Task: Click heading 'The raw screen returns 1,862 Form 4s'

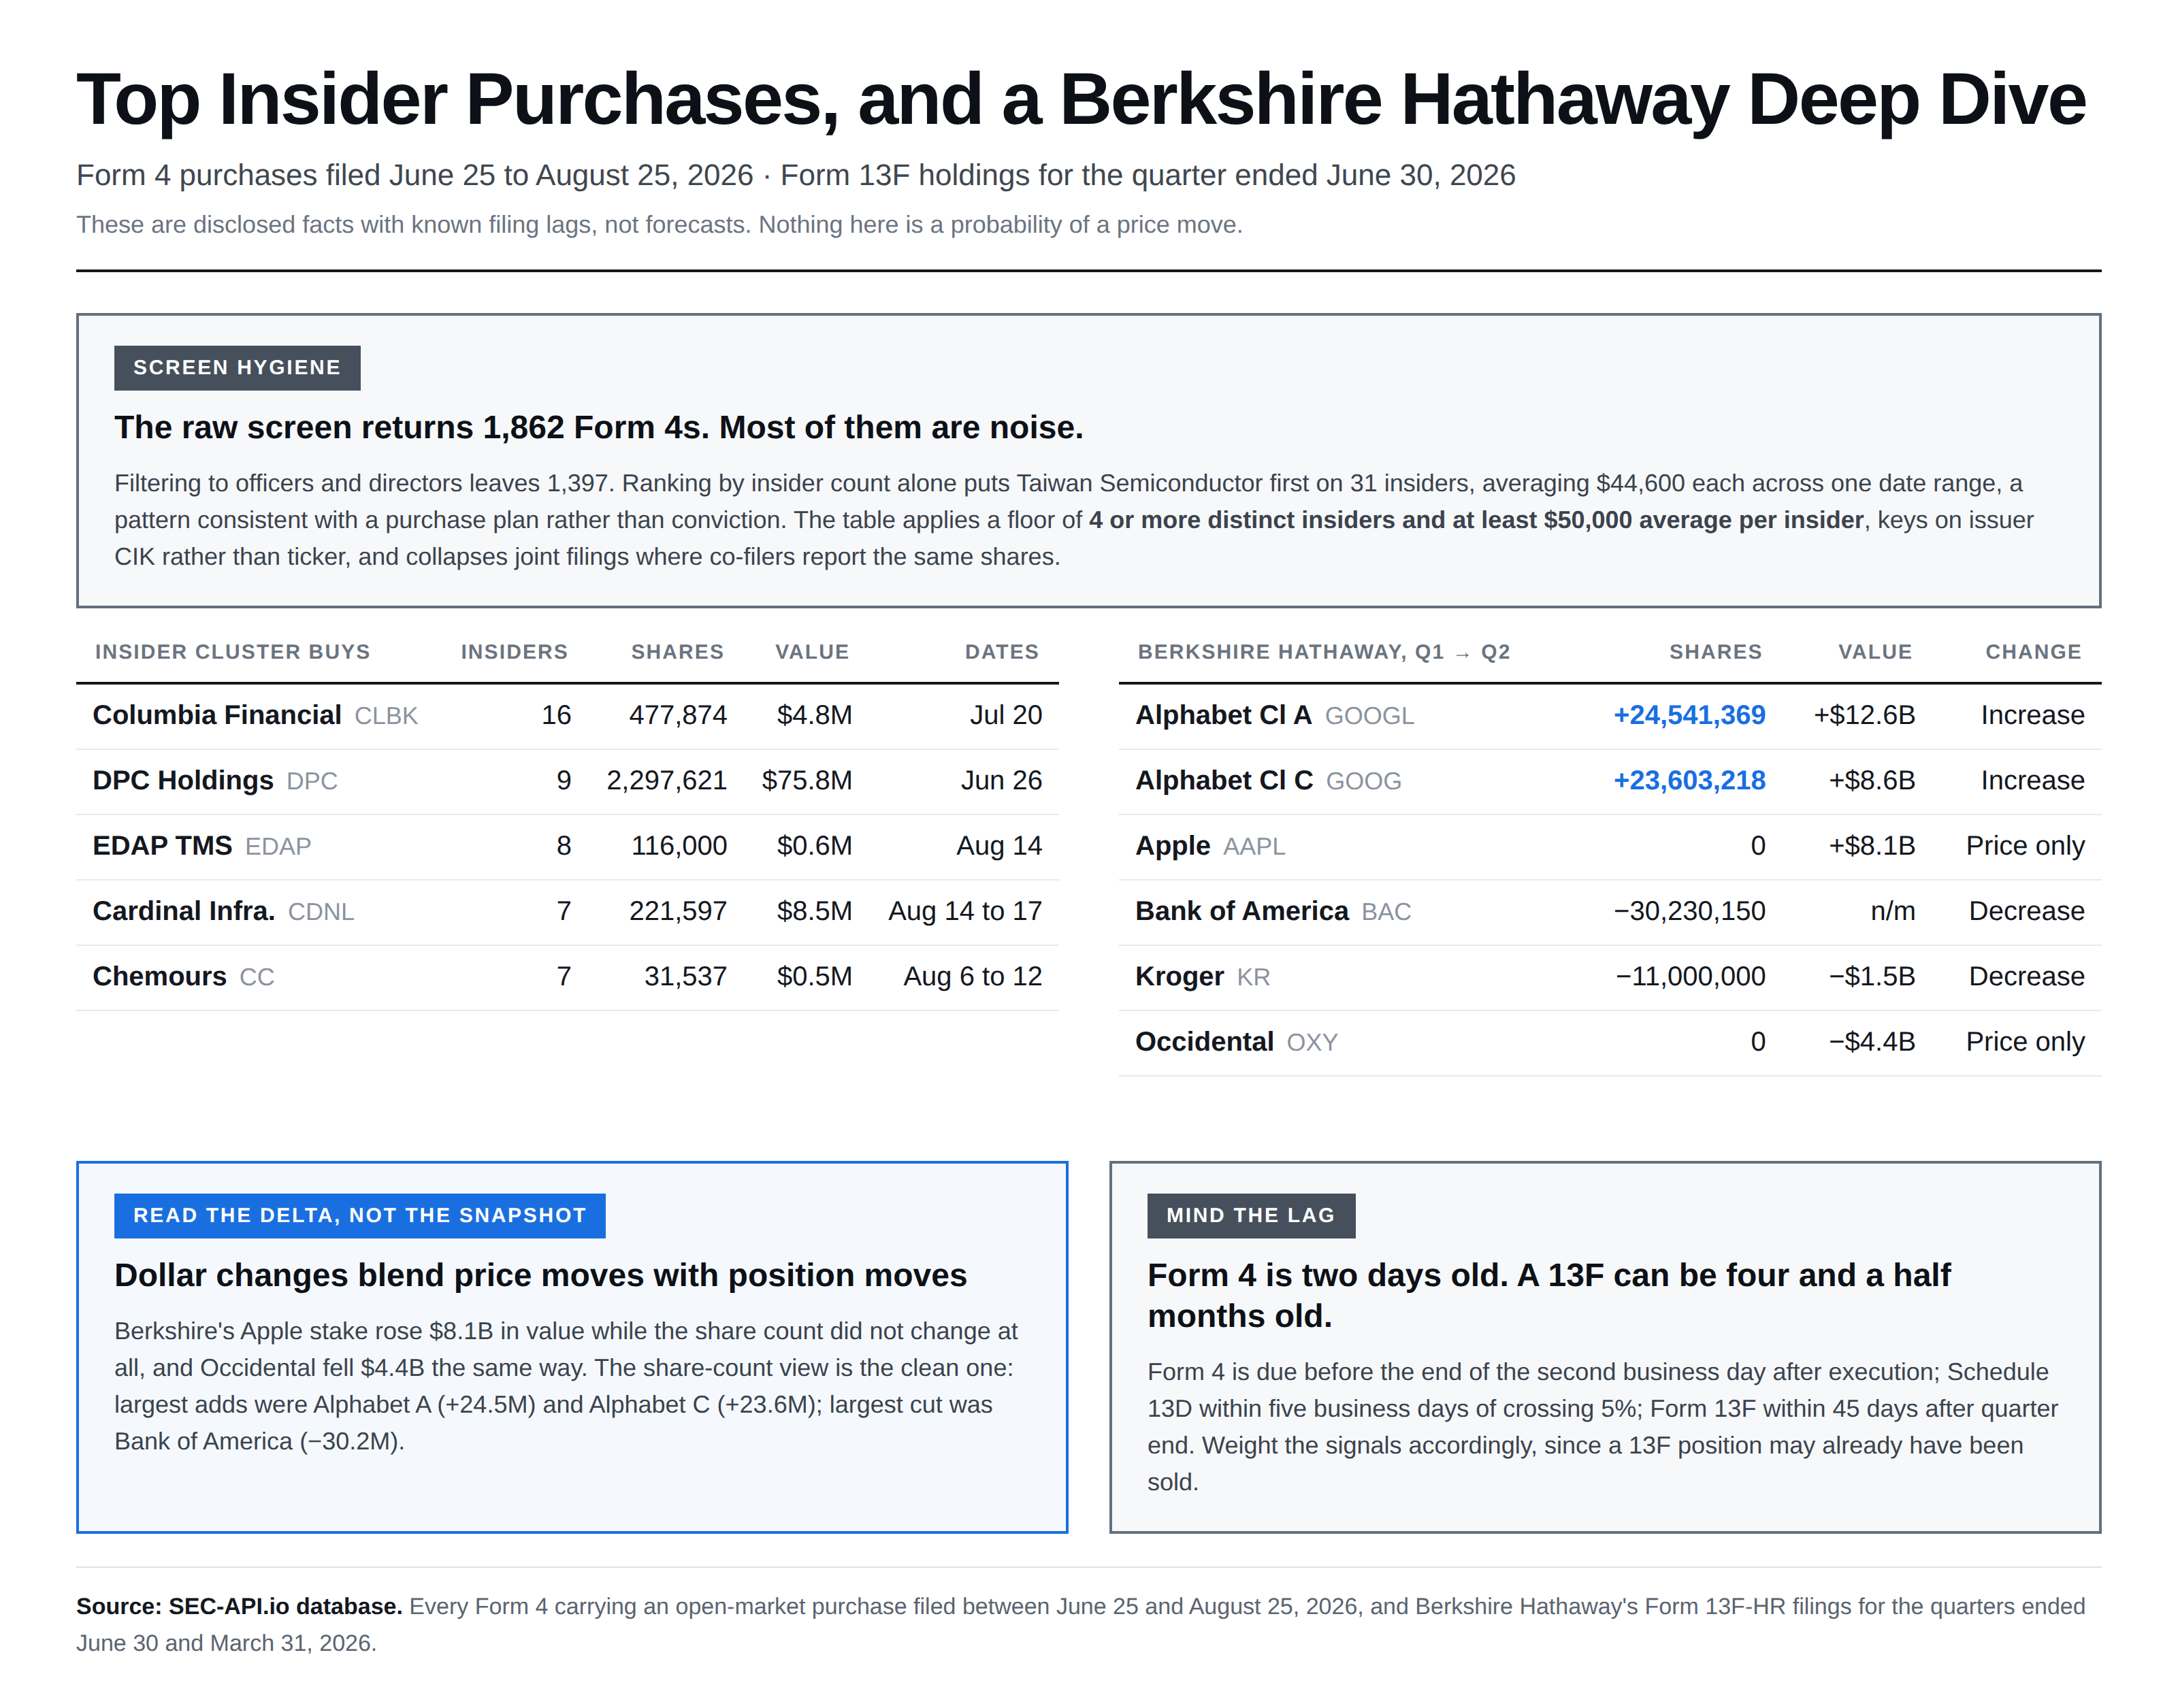Action: click(x=599, y=427)
